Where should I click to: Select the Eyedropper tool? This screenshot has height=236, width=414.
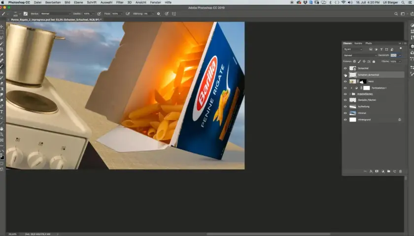[x=2, y=55]
